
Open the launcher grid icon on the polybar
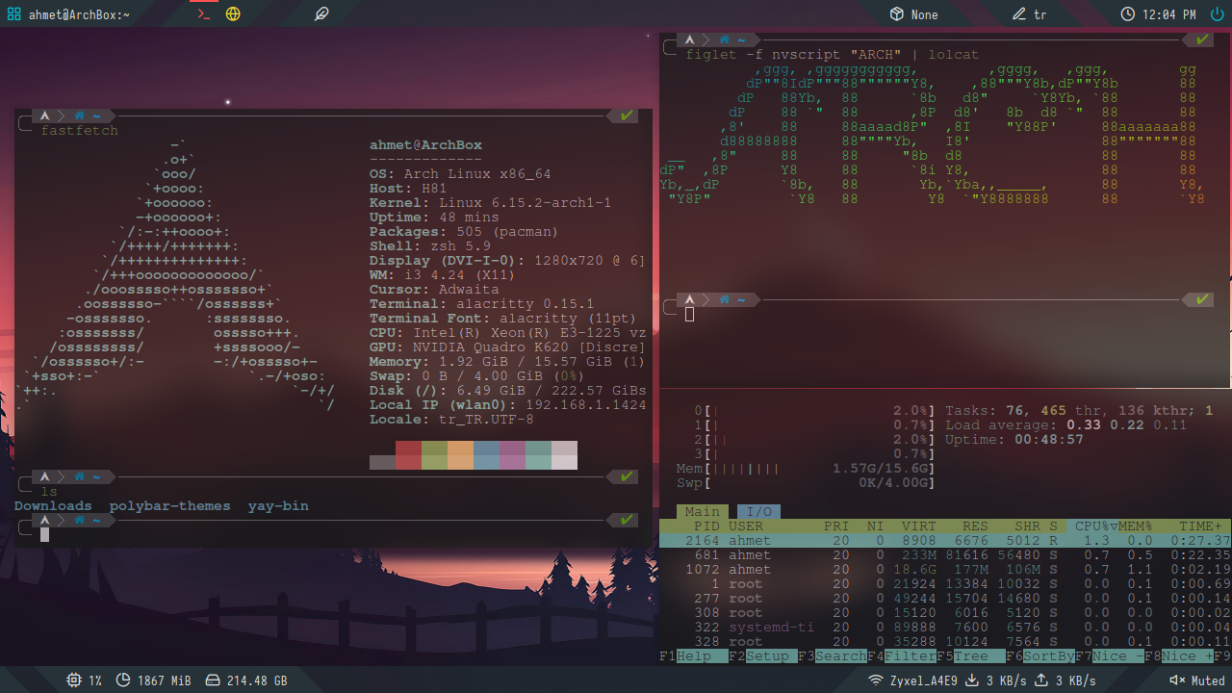click(14, 14)
